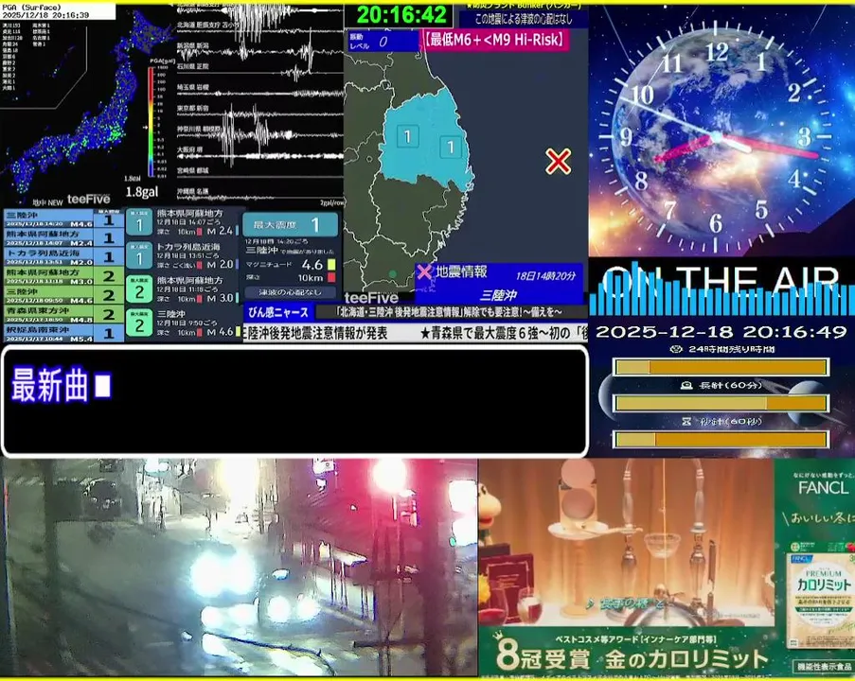Click the coastal intensity 1 square on map
This screenshot has width=855, height=681.
tap(451, 147)
